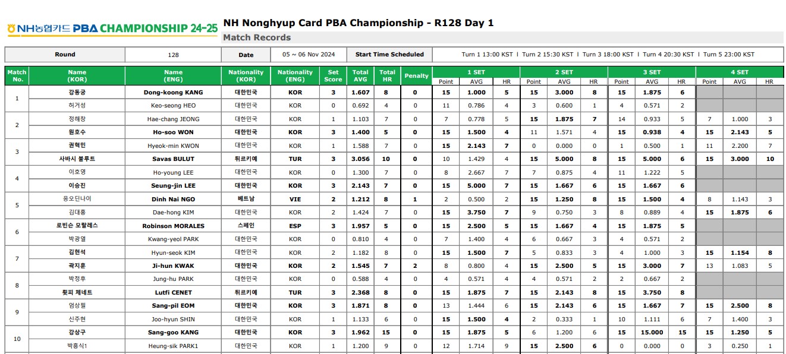The height and width of the screenshot is (354, 786).
Task: Select player name 'Kwang-yeol PARK'
Action: point(173,239)
